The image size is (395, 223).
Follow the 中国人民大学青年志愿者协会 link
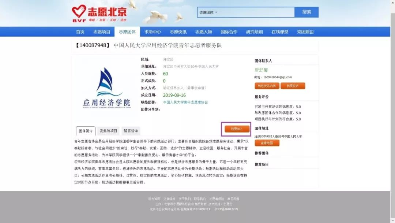[185, 103]
